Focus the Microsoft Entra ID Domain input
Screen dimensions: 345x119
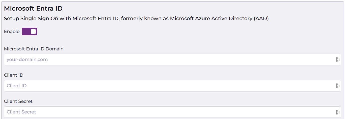coord(151,59)
